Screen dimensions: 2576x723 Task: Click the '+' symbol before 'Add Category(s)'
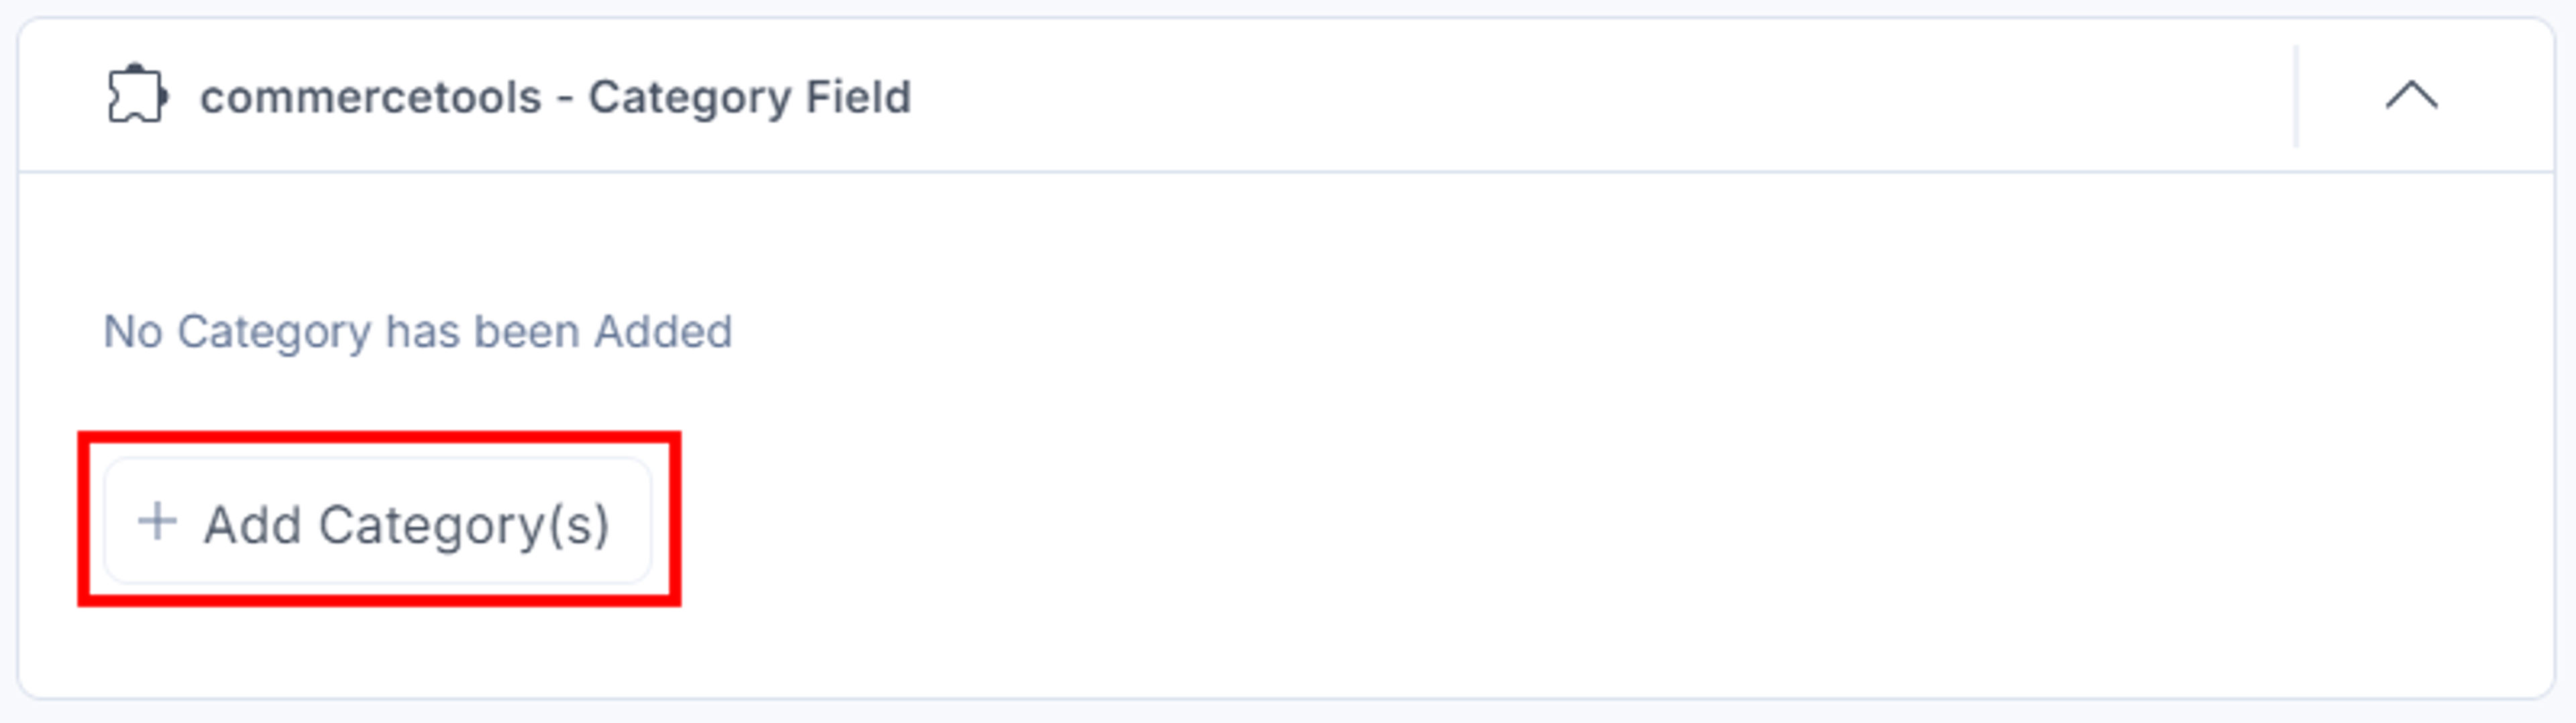[x=157, y=521]
